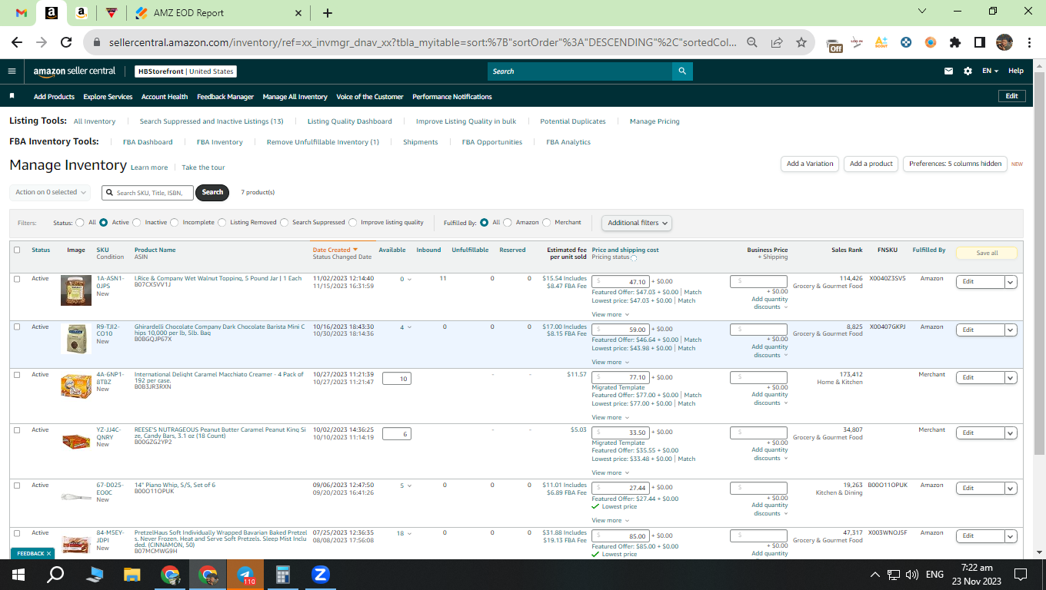Viewport: 1046px width, 590px height.
Task: Select the Search Suppressed status filter
Action: [285, 223]
